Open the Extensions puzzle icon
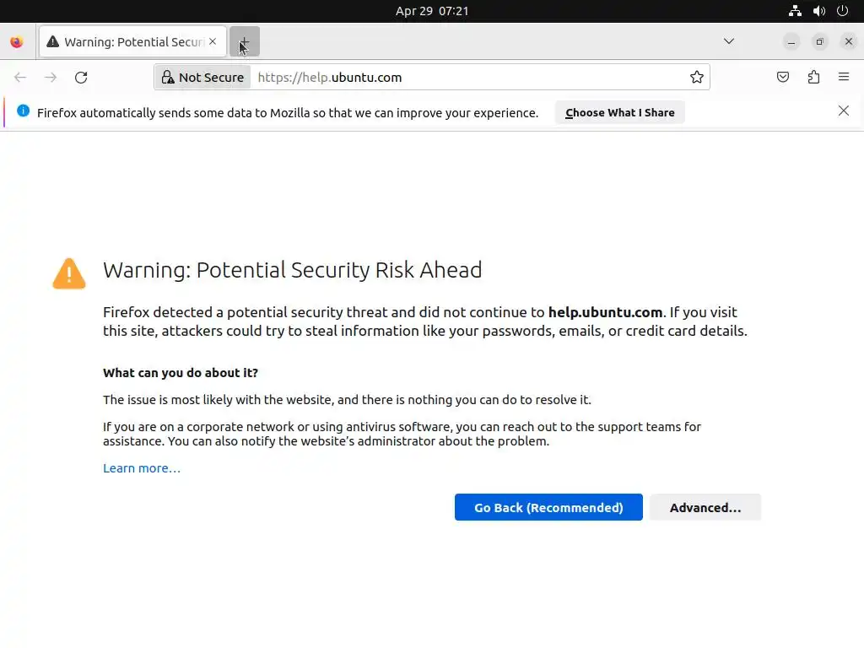 (x=813, y=78)
